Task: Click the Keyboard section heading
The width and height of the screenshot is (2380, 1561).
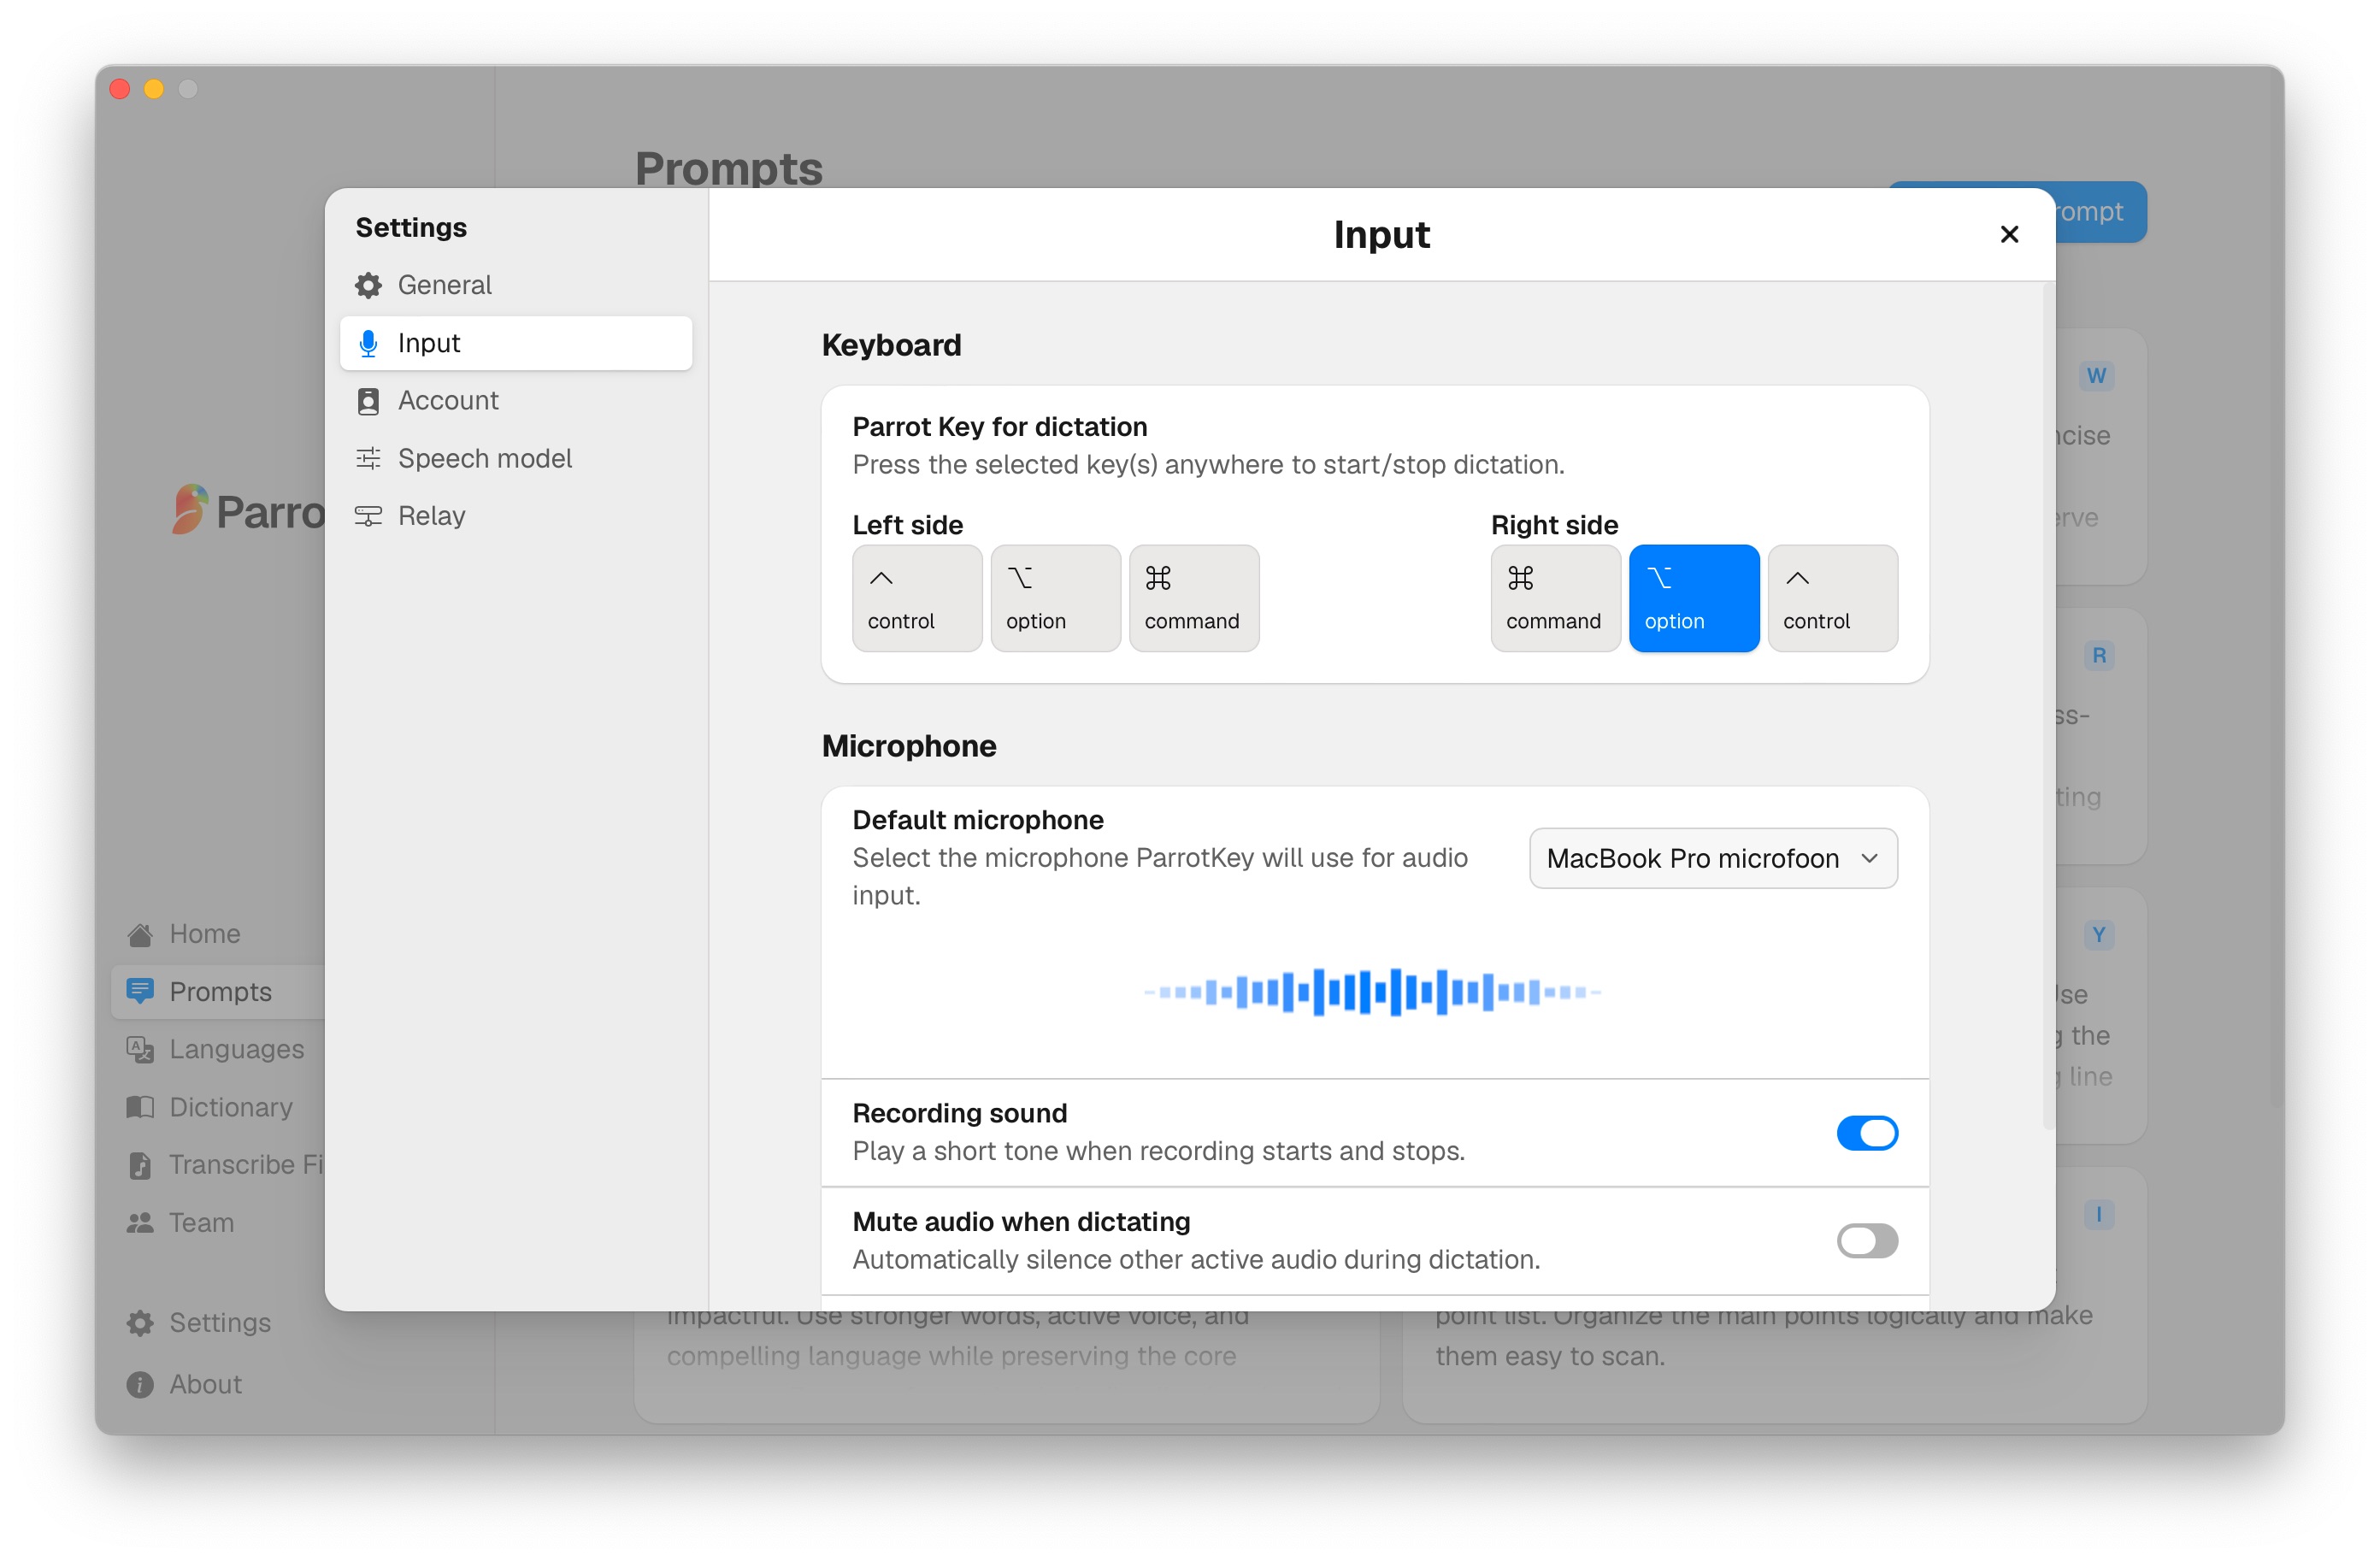Action: click(891, 345)
